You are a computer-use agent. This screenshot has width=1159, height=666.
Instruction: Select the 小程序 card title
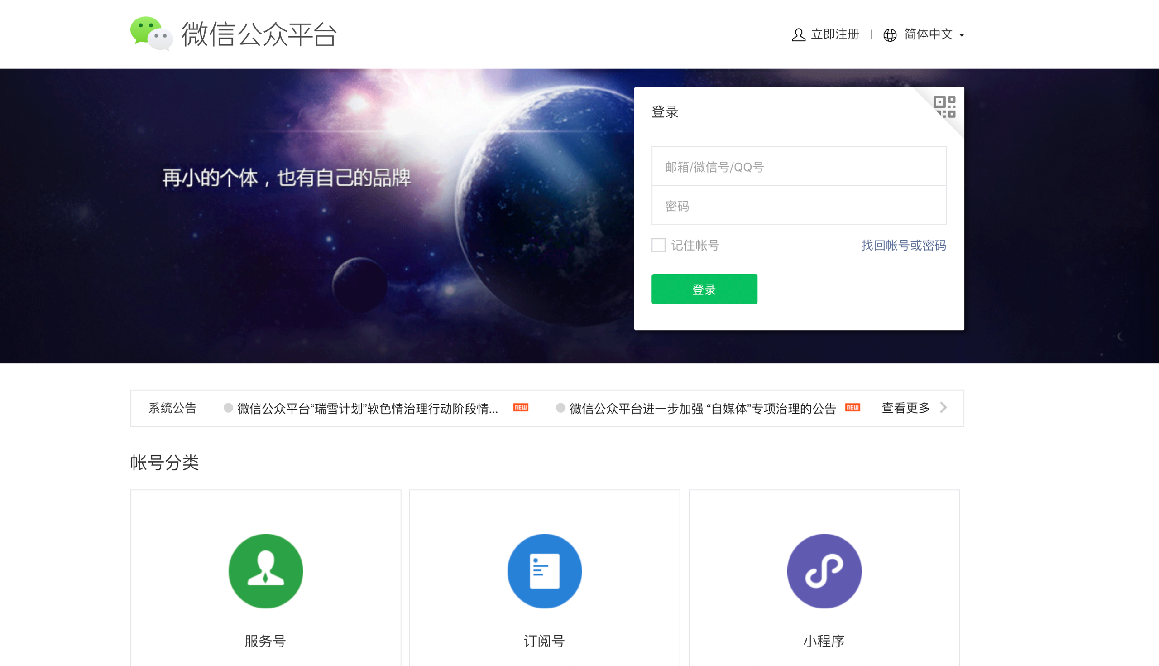point(824,641)
